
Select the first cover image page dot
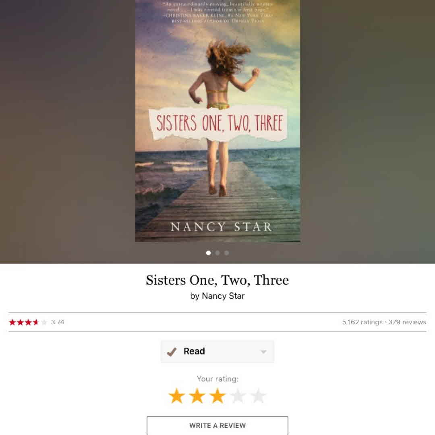pos(208,253)
